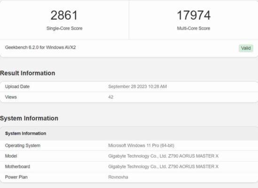Select the Power Plan label
This screenshot has height=188, width=258.
click(x=16, y=177)
